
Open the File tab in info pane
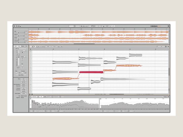pyautogui.click(x=26, y=46)
